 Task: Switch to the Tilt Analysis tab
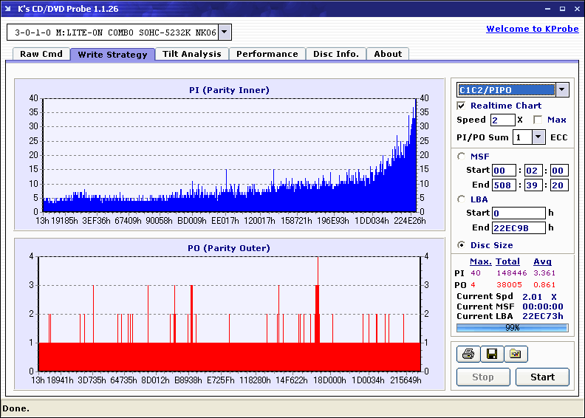(x=191, y=54)
